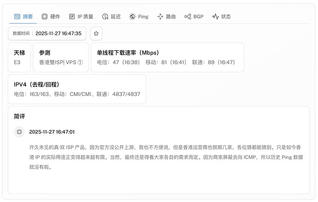The width and height of the screenshot is (318, 202).
Task: Switch to the BGP tab
Action: pos(194,17)
